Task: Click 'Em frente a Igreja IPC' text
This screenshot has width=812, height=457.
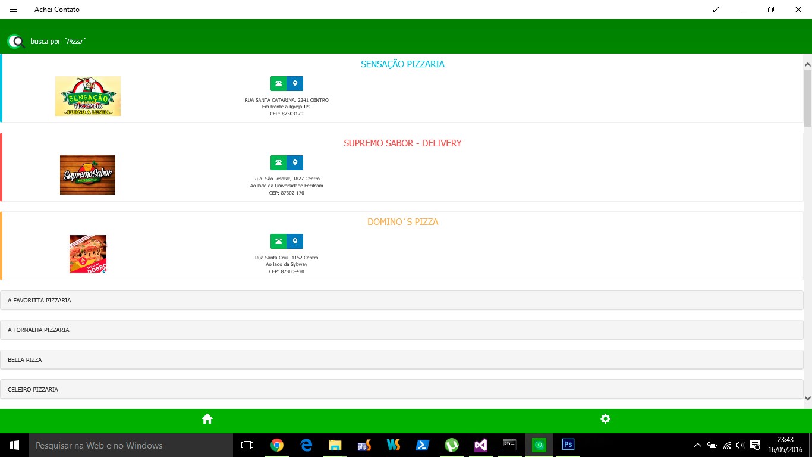Action: point(287,107)
